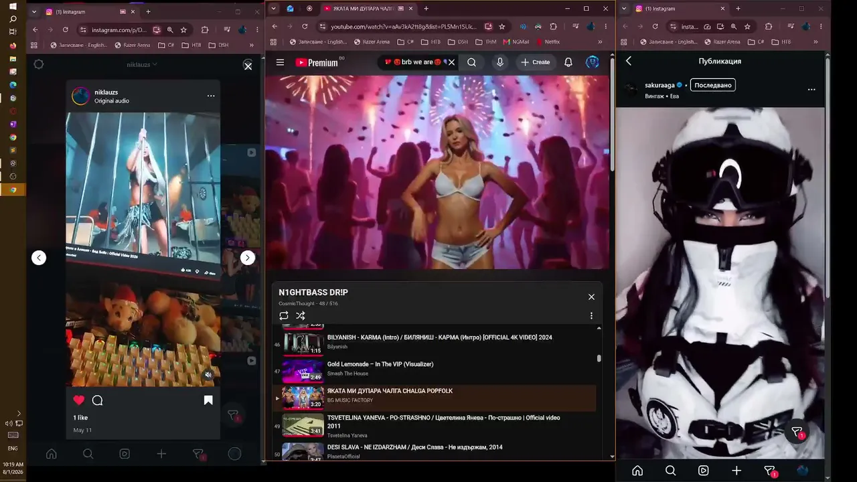Screen dimensions: 857x482
Task: Open Chrome three-dot menu in YouTube window
Action: coord(607,26)
